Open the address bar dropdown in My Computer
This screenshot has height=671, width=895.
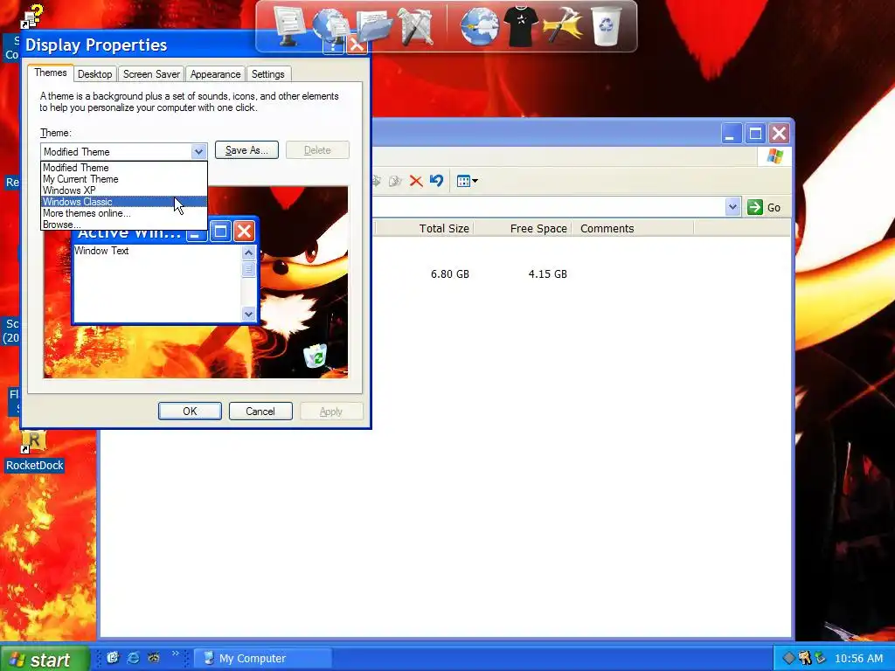(x=733, y=207)
